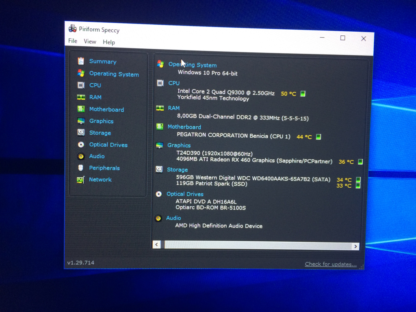
Task: Click the version v1.29.714 label
Action: [81, 263]
